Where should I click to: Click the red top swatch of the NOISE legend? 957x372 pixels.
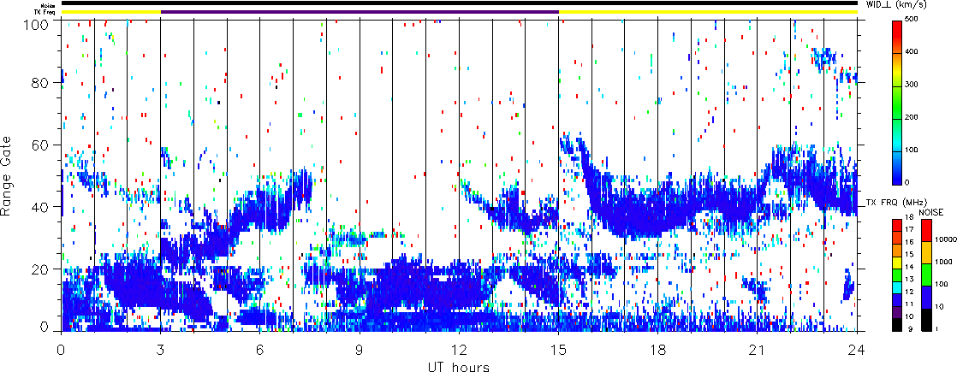926,231
